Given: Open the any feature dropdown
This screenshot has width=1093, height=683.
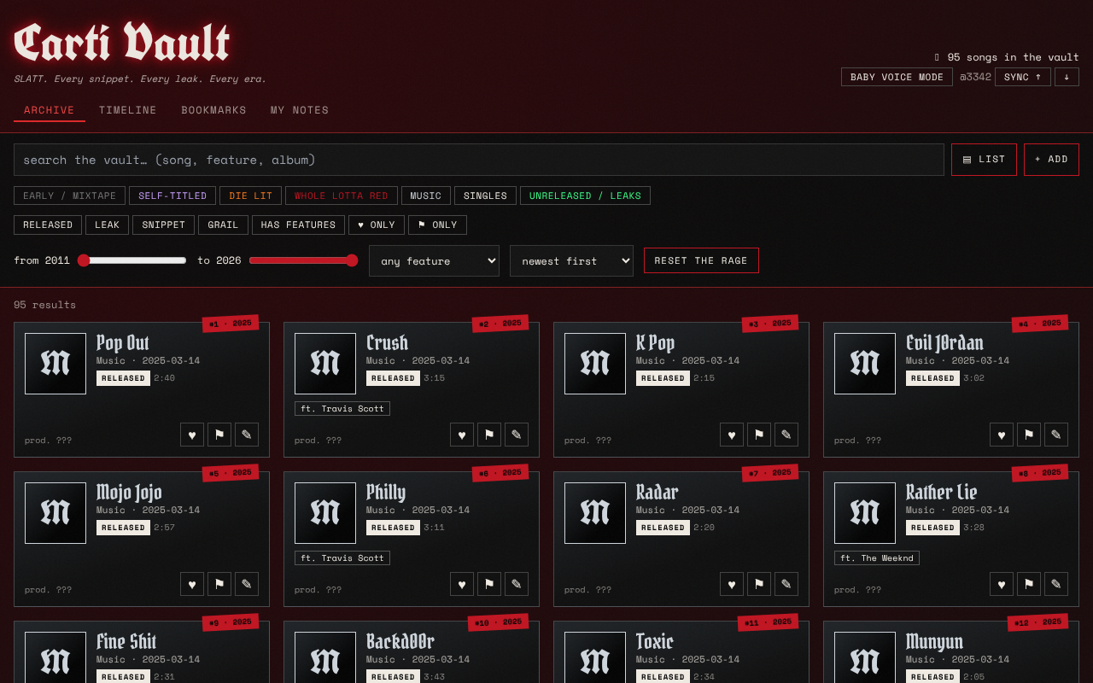Looking at the screenshot, I should click(x=434, y=261).
